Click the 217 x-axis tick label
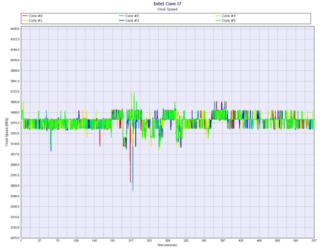 coord(131,240)
